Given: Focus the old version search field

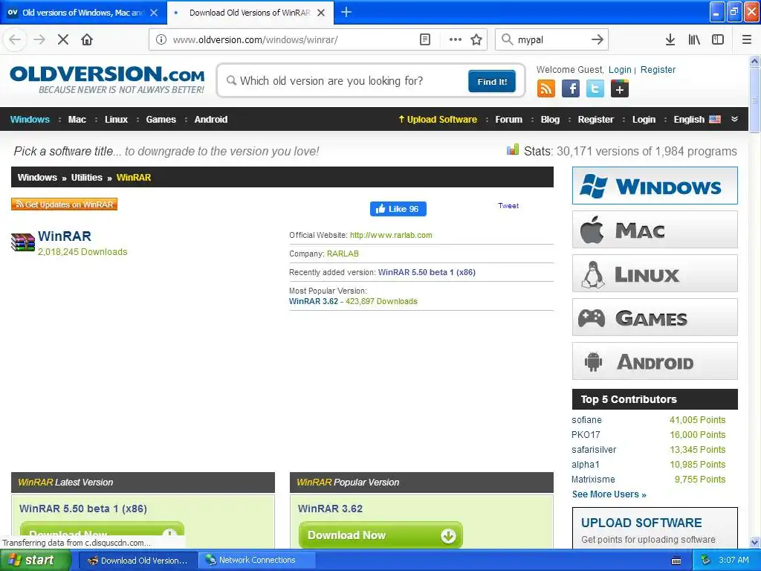Looking at the screenshot, I should [x=347, y=80].
